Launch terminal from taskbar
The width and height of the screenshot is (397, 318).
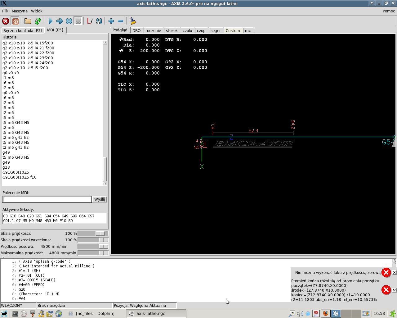point(15,314)
